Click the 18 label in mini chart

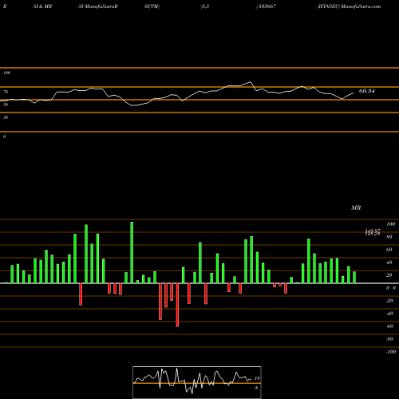coord(257,378)
